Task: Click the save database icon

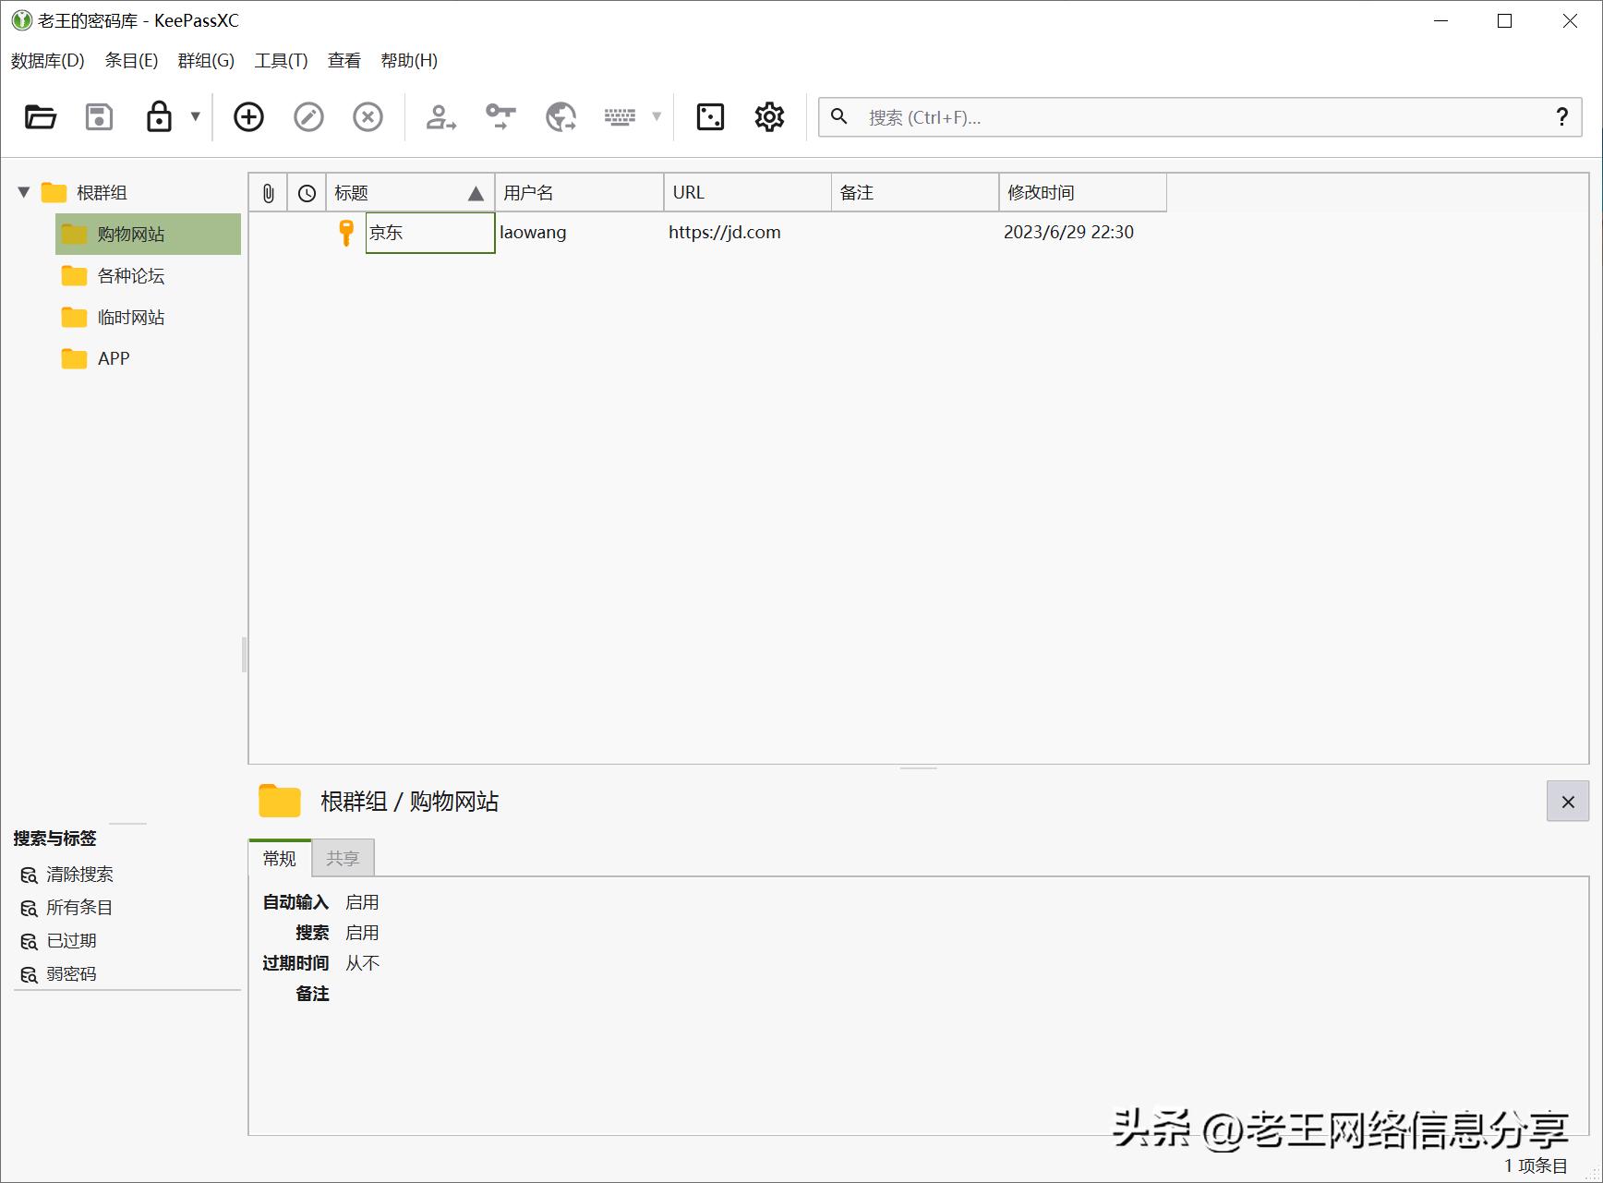Action: point(99,117)
